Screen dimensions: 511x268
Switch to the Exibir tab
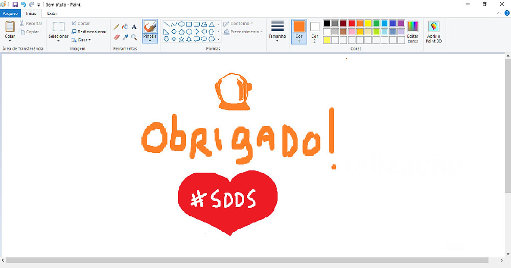click(x=53, y=13)
